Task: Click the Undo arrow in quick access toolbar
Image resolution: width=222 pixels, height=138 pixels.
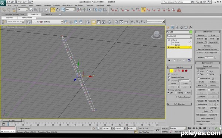Action: 19,2
